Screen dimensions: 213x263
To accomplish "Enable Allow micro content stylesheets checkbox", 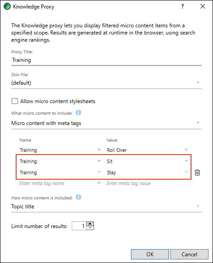I will coord(15,101).
